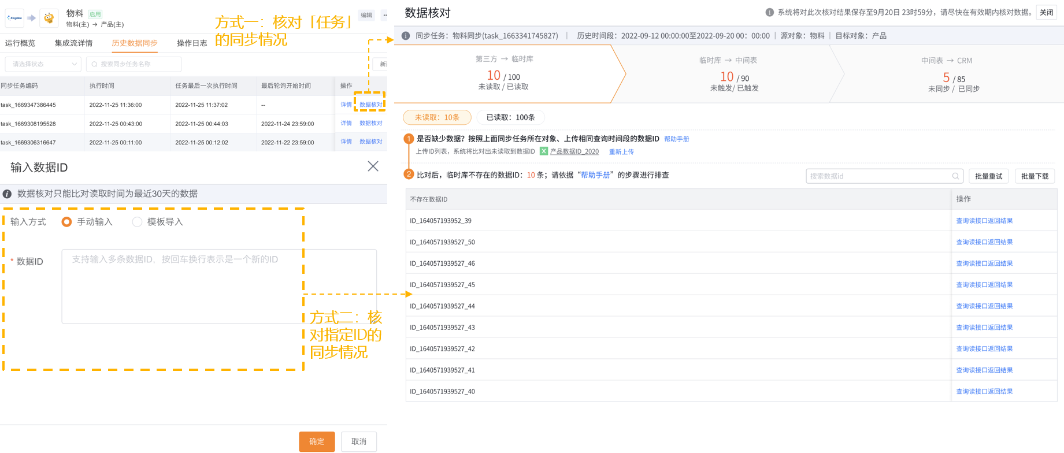Select the 第三方 → 临时库 stage
Viewport: 1064px width, 453px height.
503,73
